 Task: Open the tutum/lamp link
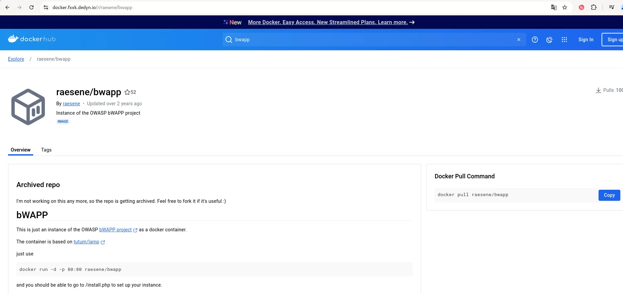tap(86, 242)
